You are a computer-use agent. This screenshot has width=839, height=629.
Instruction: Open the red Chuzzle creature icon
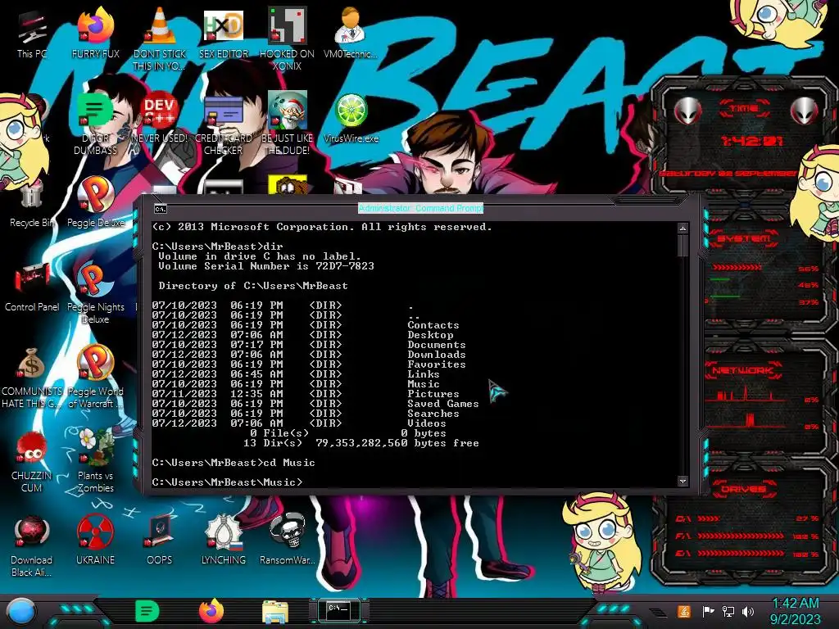(32, 461)
